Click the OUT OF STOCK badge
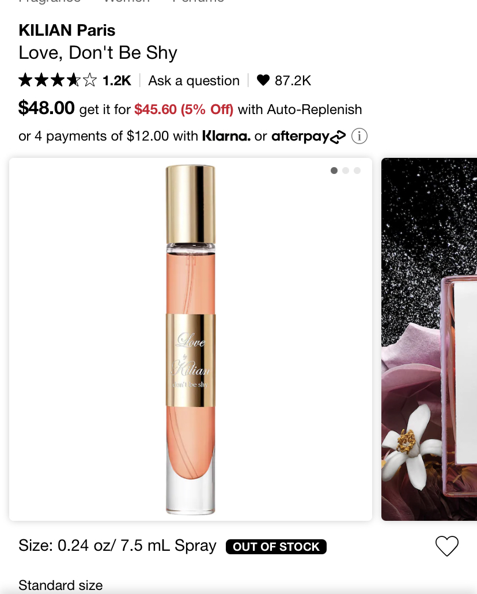The image size is (477, 594). pyautogui.click(x=276, y=547)
